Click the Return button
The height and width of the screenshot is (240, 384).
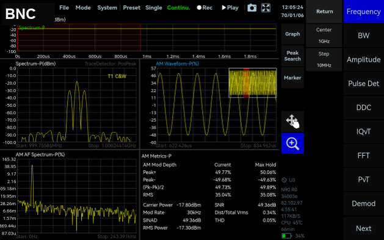coord(324,12)
